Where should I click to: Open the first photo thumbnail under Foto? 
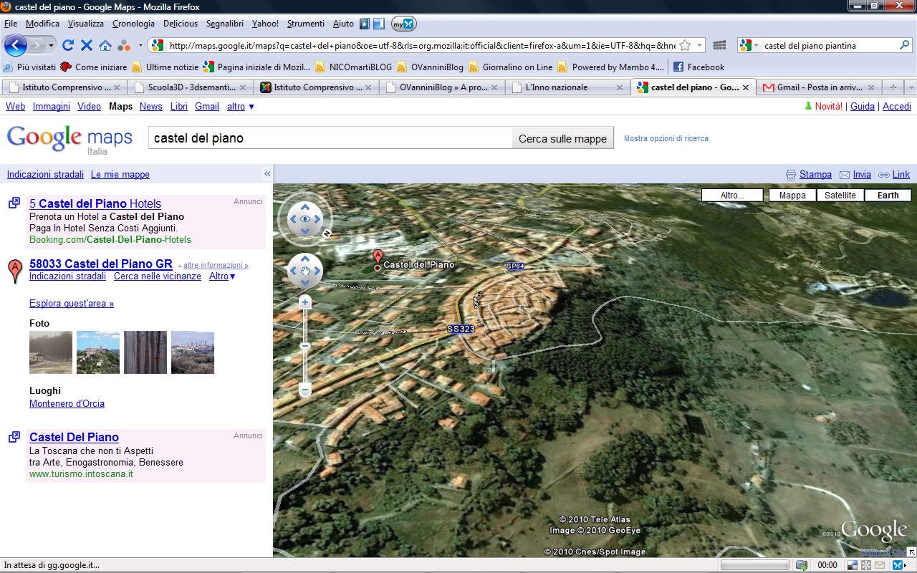(51, 352)
